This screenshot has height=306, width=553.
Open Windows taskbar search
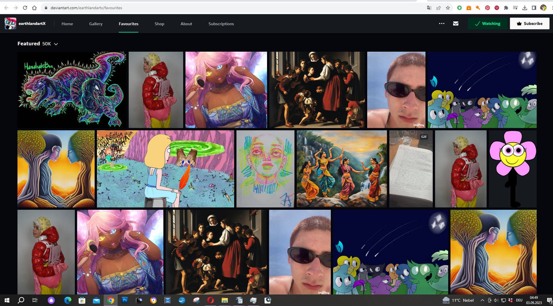(21, 300)
